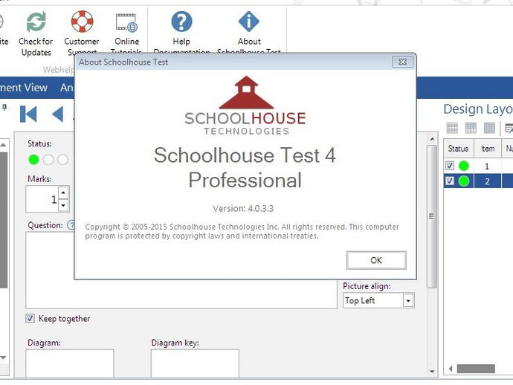Click item list scroll left arrow

click(451, 369)
